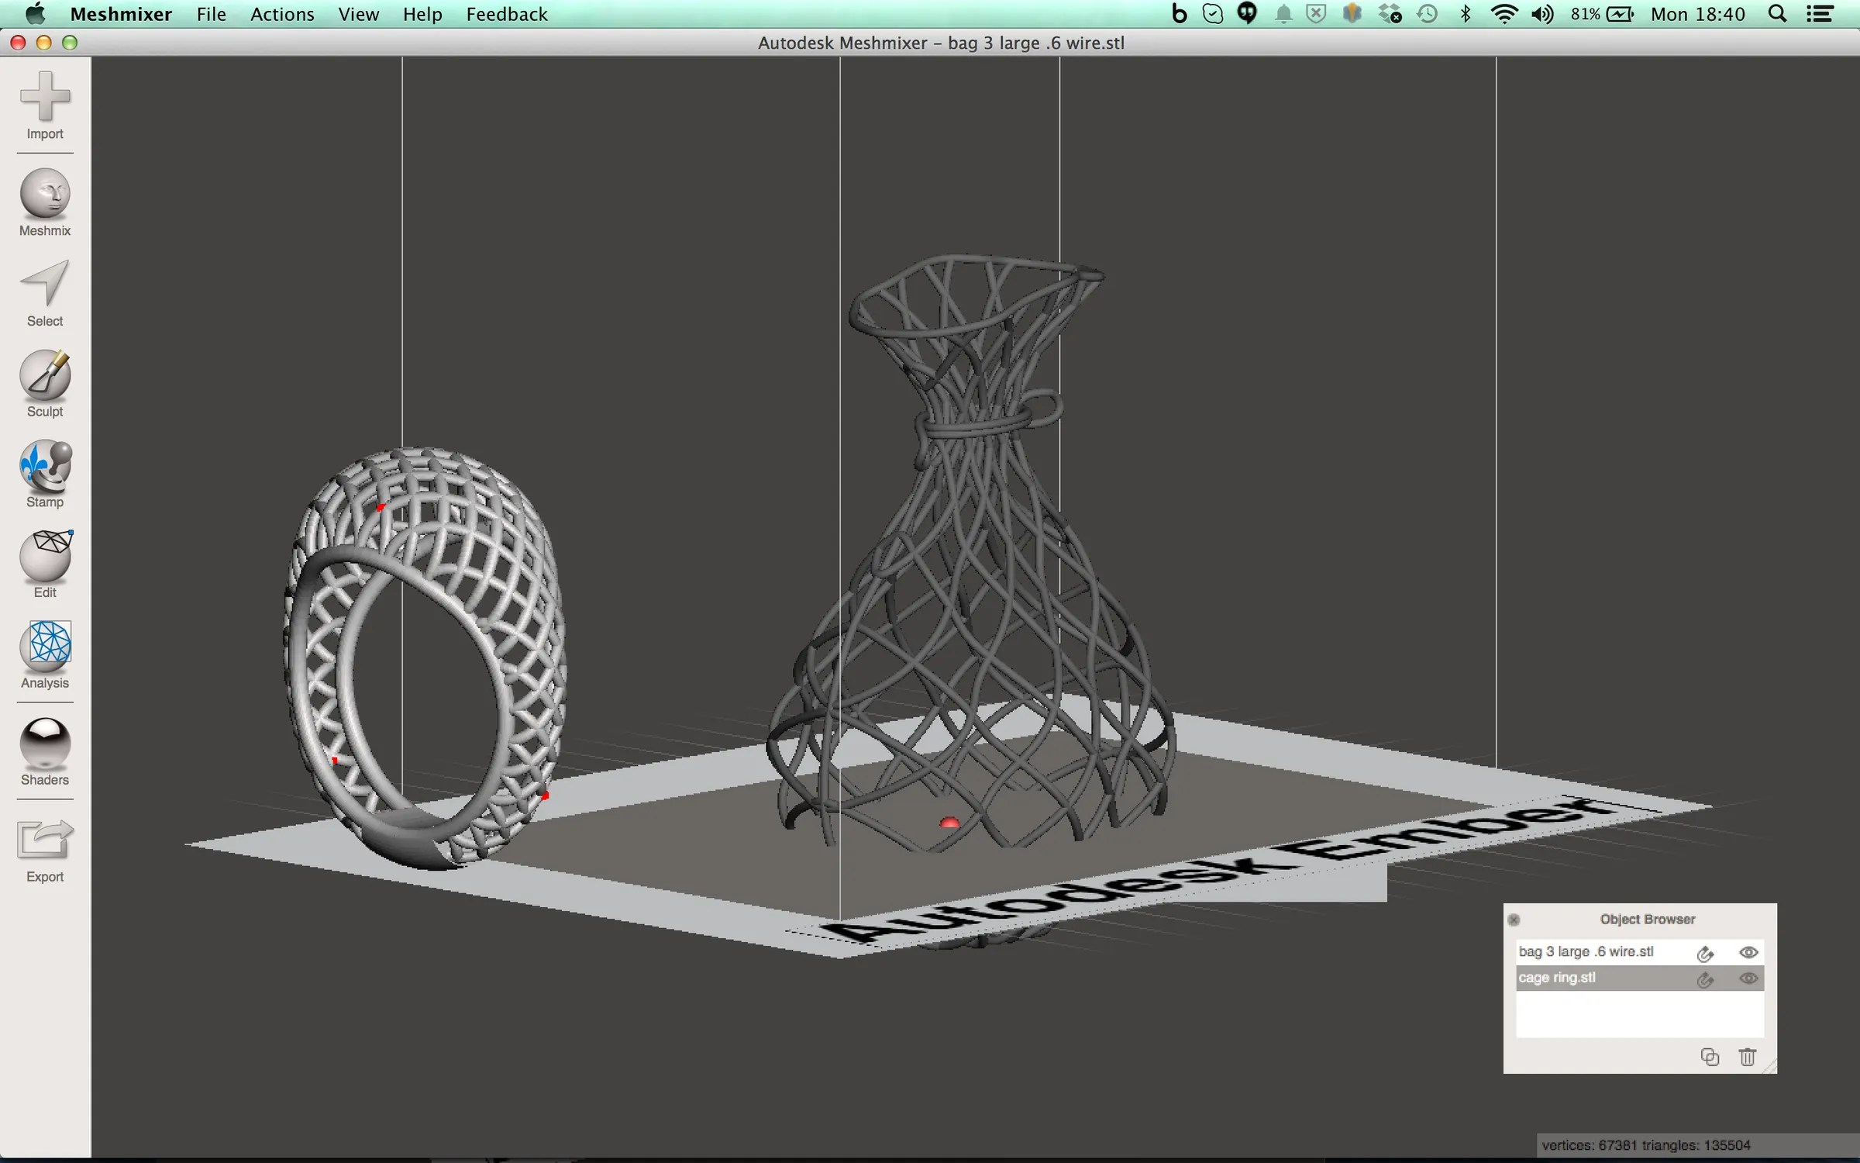1860x1163 pixels.
Task: Activate the Select tool
Action: click(45, 293)
